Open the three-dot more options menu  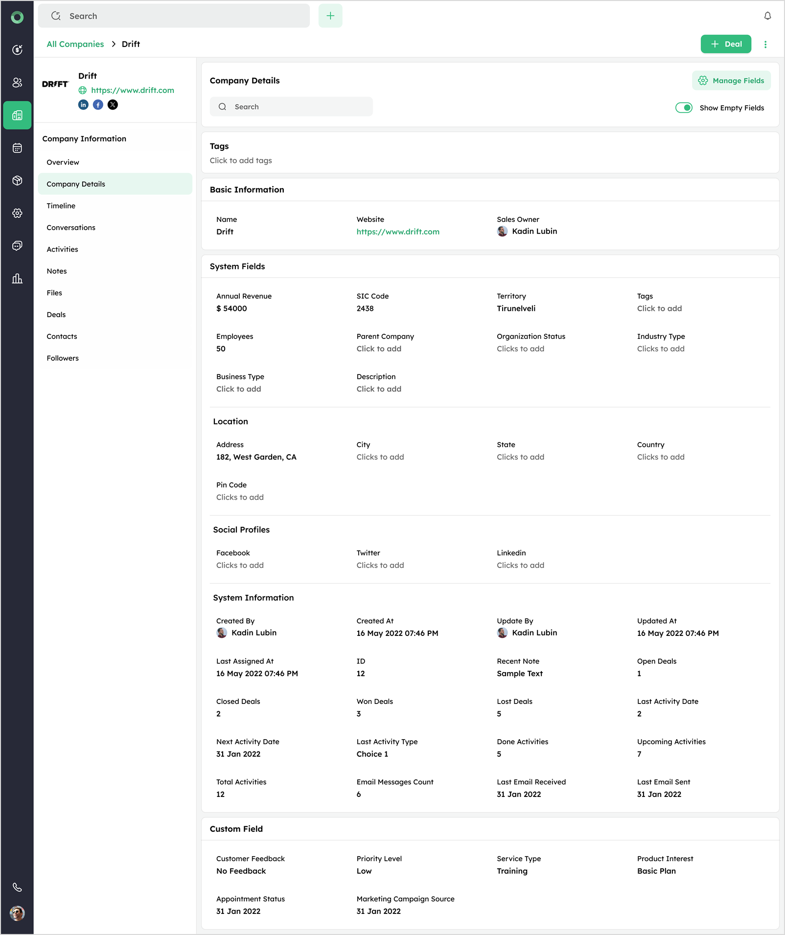[x=765, y=44]
